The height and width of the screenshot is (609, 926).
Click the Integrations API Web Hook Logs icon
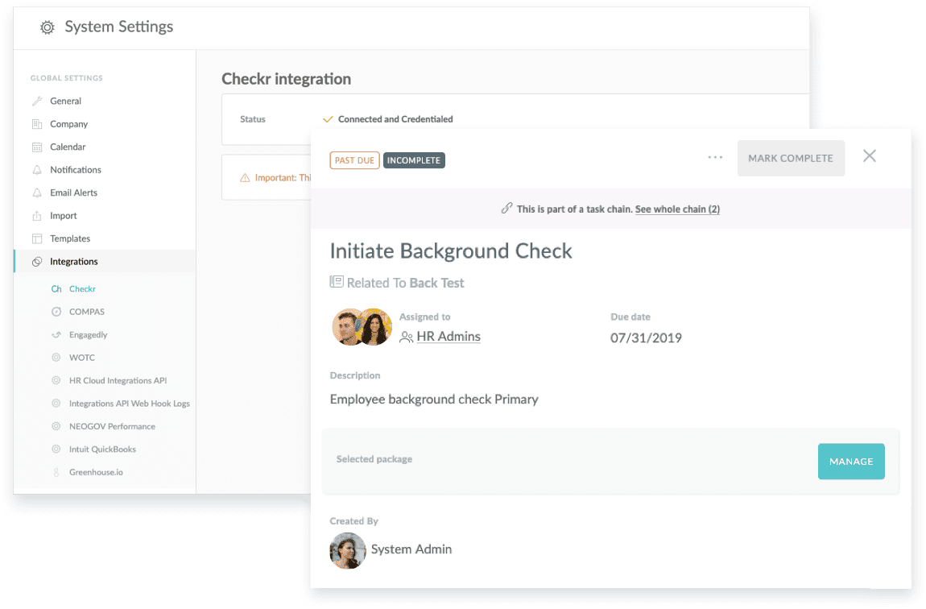(x=56, y=404)
